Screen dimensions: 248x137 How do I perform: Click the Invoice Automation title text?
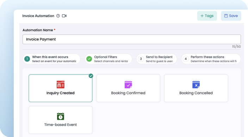click(x=38, y=16)
